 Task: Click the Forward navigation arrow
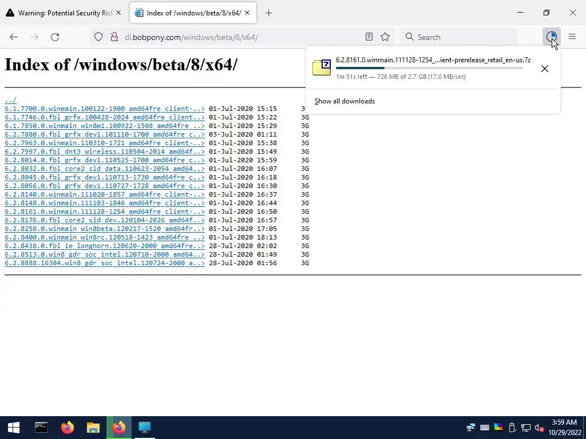coord(34,37)
